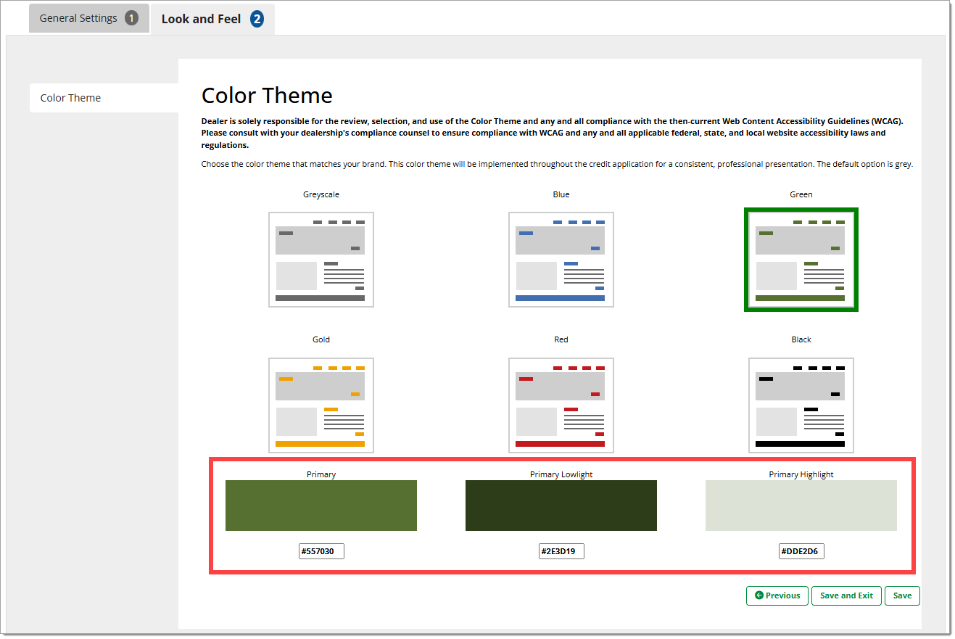This screenshot has width=955, height=639.
Task: Choose the Red color theme thumbnail
Action: click(x=561, y=405)
